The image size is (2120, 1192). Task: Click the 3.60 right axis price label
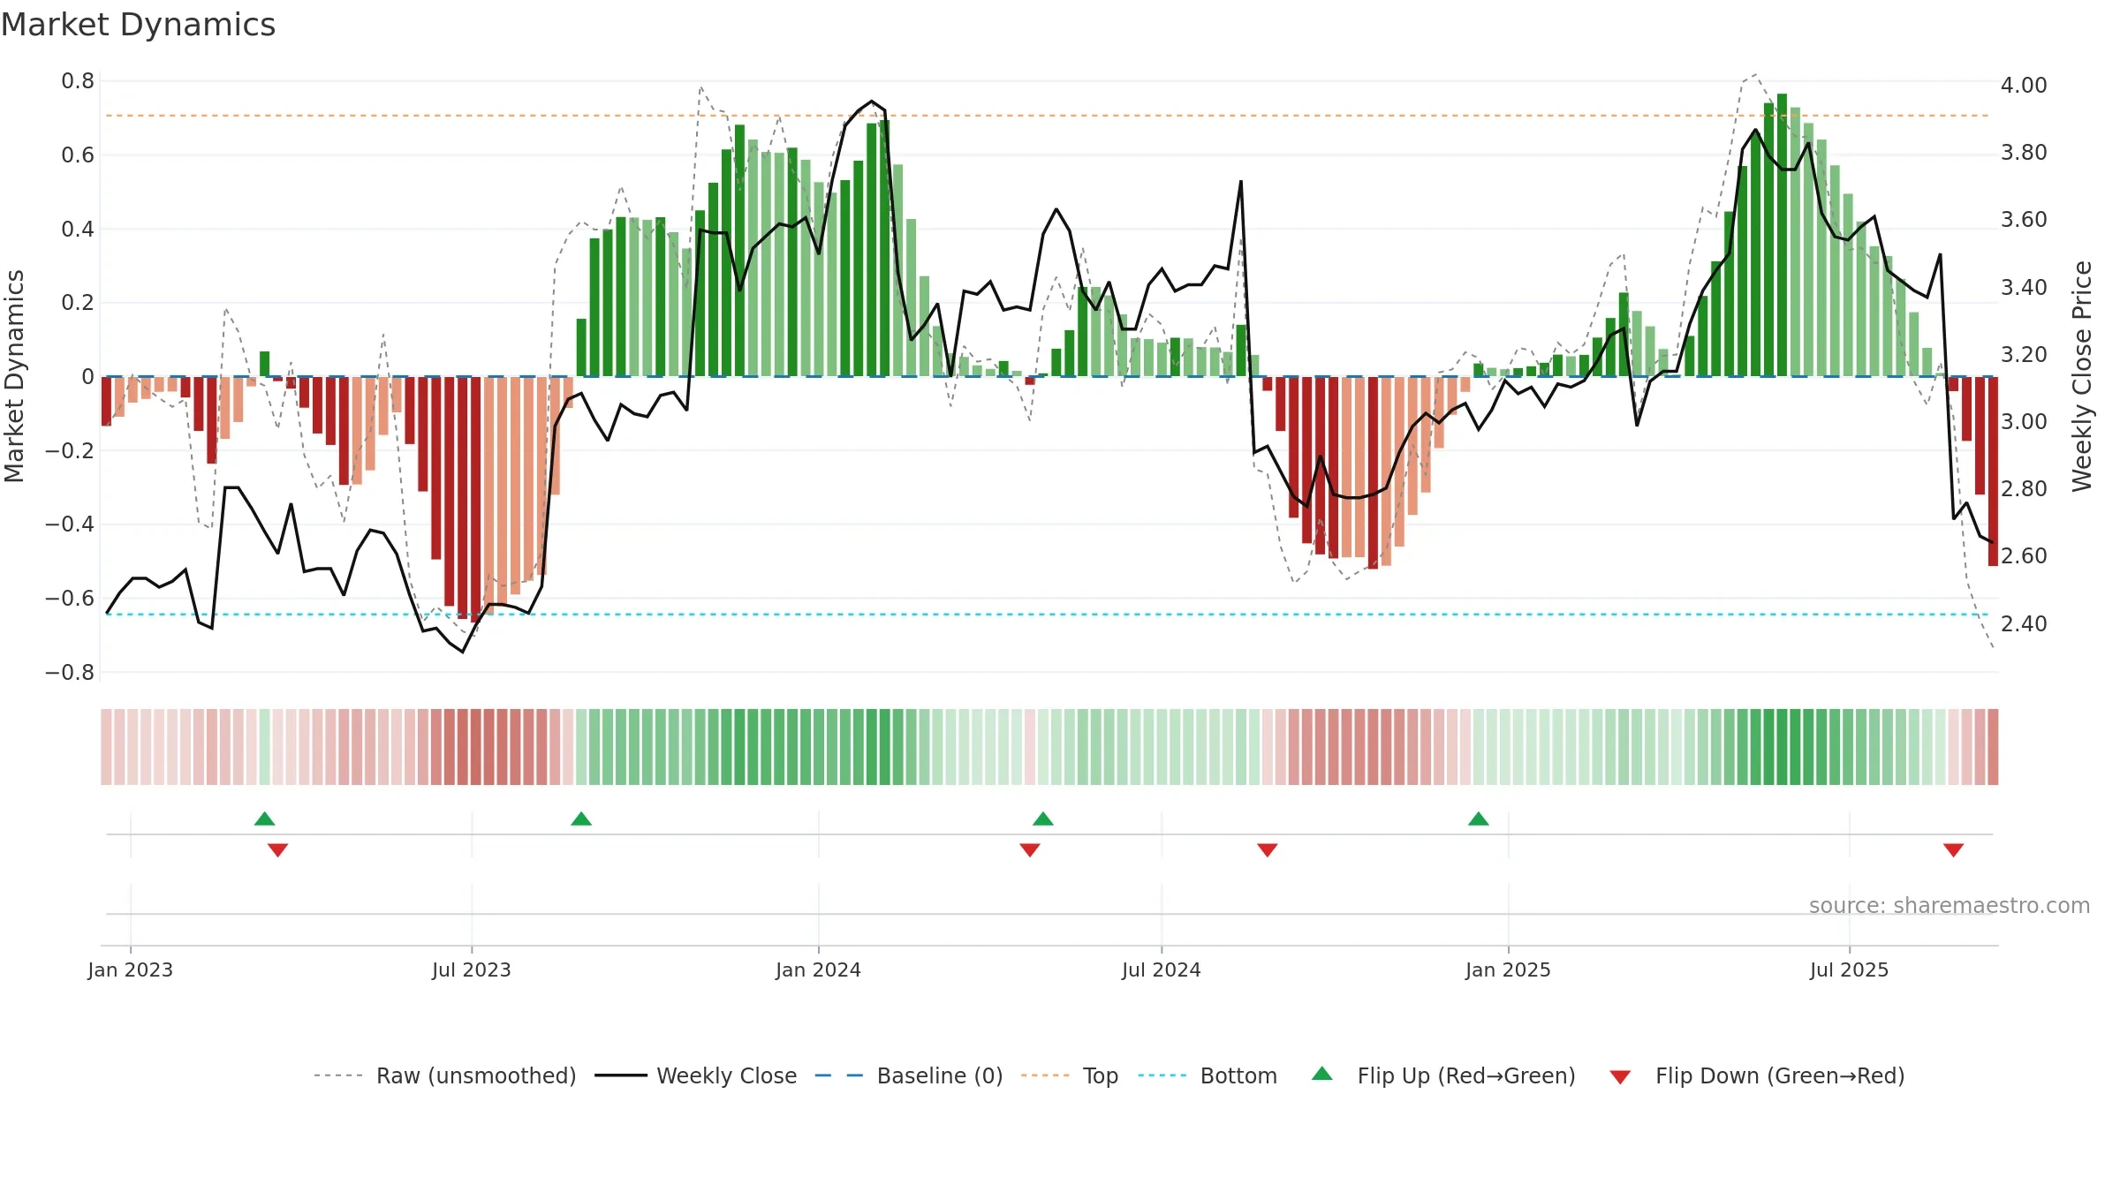pos(2024,220)
